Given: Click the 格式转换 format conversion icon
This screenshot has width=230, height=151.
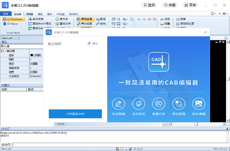Looking at the screenshot, I should (x=179, y=104).
